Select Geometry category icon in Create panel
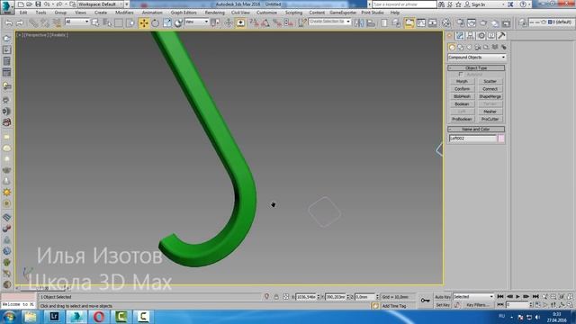This screenshot has height=324, width=576. 452,47
